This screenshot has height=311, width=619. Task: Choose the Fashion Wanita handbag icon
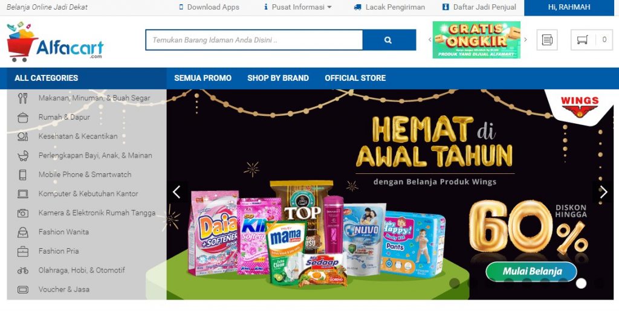[23, 232]
